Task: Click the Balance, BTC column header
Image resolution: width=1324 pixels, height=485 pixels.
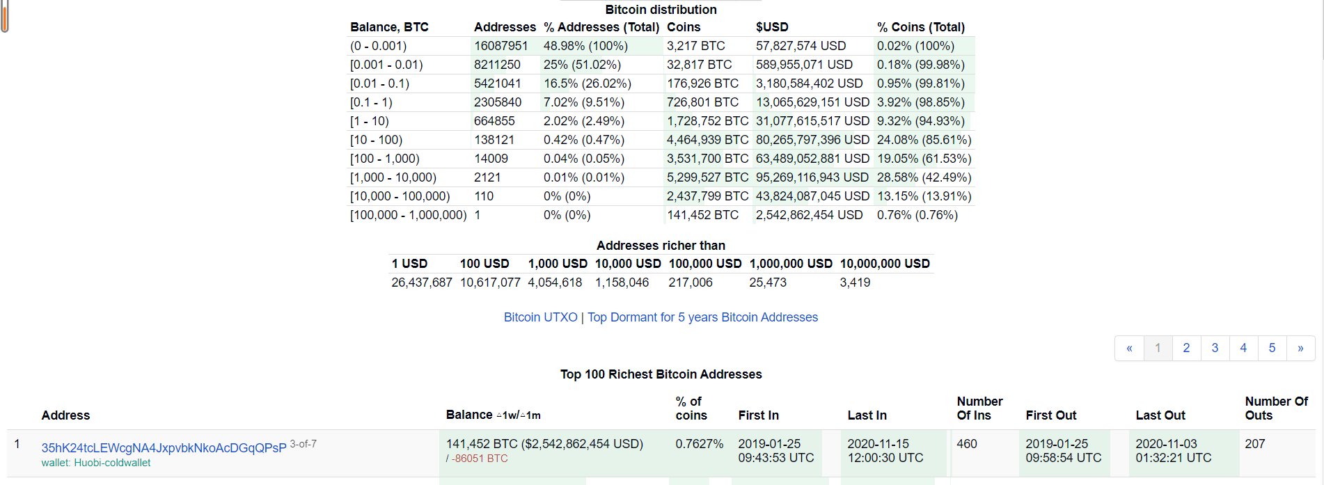Action: 389,27
